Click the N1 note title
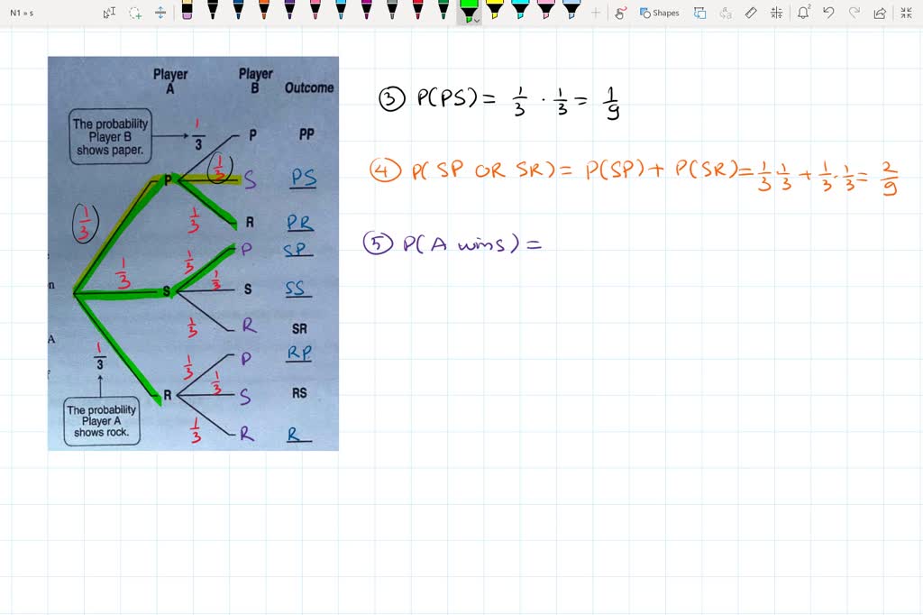Viewport: 923px width, 615px height. coord(16,13)
